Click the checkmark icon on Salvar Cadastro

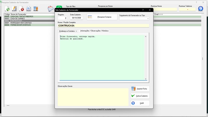tap(133, 96)
